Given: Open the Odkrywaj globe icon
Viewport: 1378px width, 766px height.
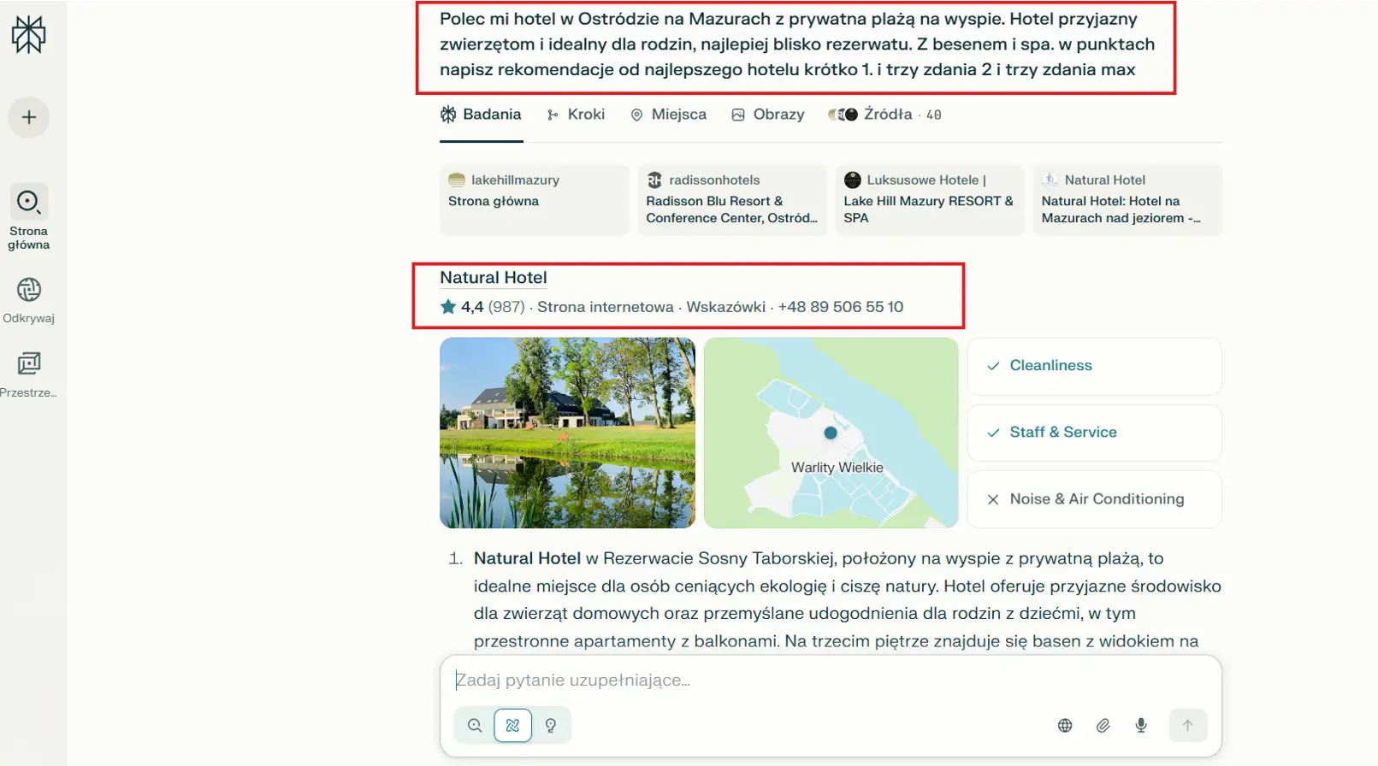Looking at the screenshot, I should [29, 291].
